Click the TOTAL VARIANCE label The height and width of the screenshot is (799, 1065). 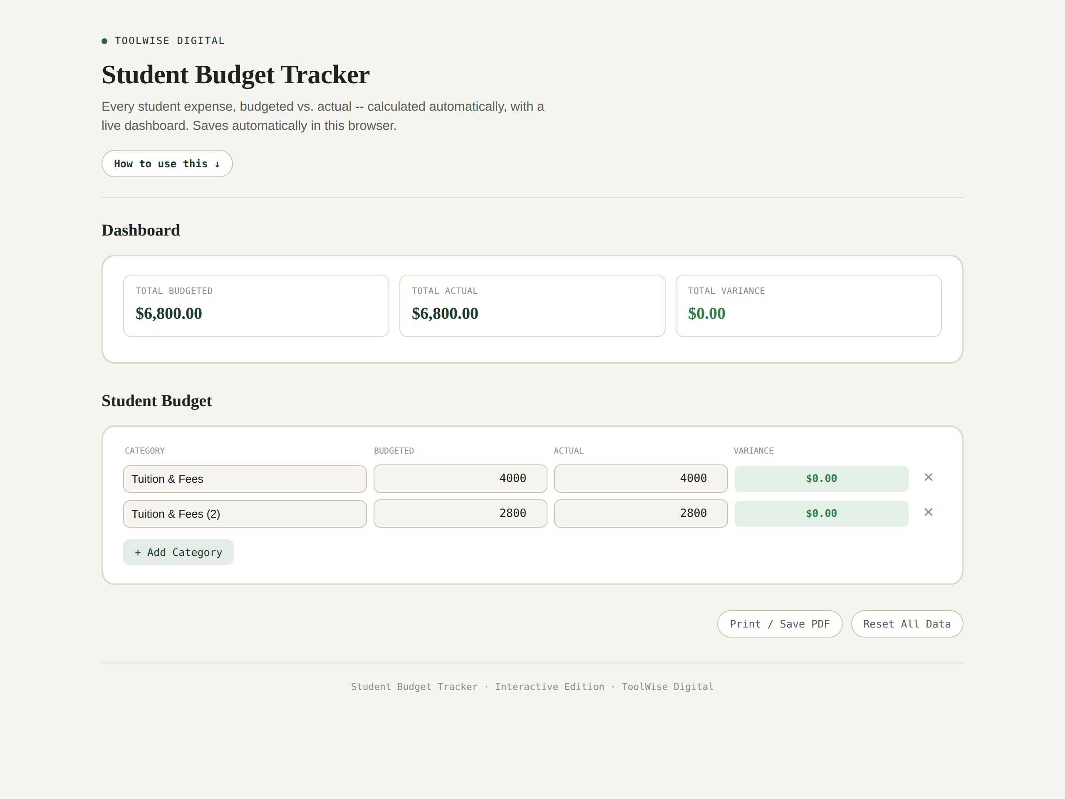[x=726, y=291]
